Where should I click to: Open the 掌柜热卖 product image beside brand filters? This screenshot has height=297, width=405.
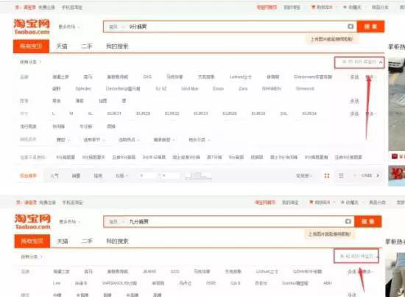point(397,105)
